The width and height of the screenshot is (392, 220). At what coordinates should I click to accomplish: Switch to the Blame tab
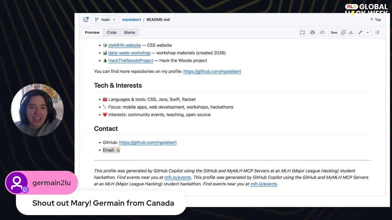click(x=130, y=32)
